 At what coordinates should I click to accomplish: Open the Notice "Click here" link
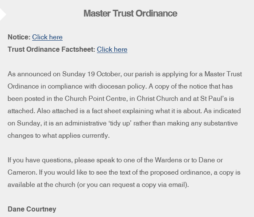pyautogui.click(x=47, y=37)
